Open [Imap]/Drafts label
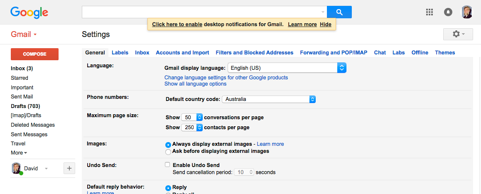 click(x=26, y=115)
